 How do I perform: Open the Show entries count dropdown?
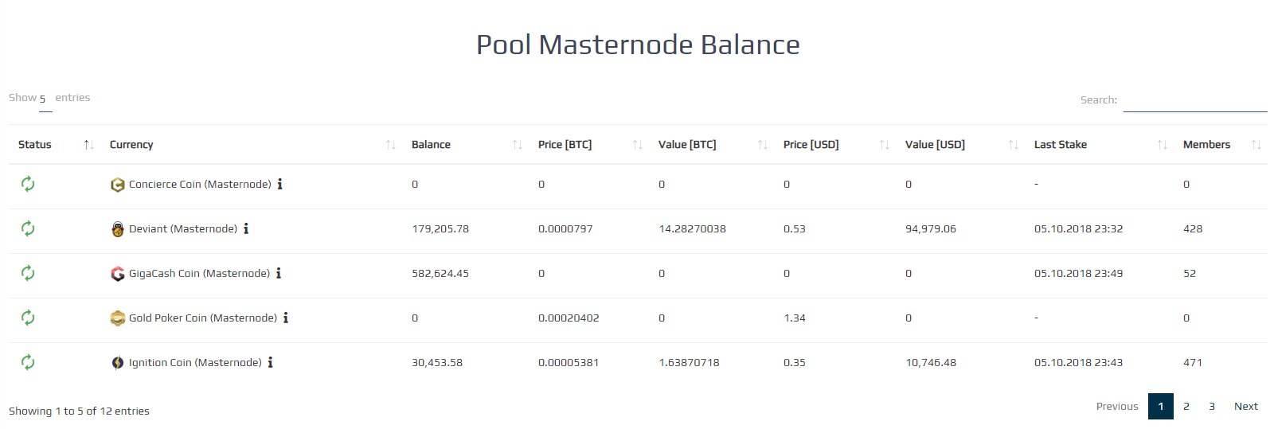point(45,99)
